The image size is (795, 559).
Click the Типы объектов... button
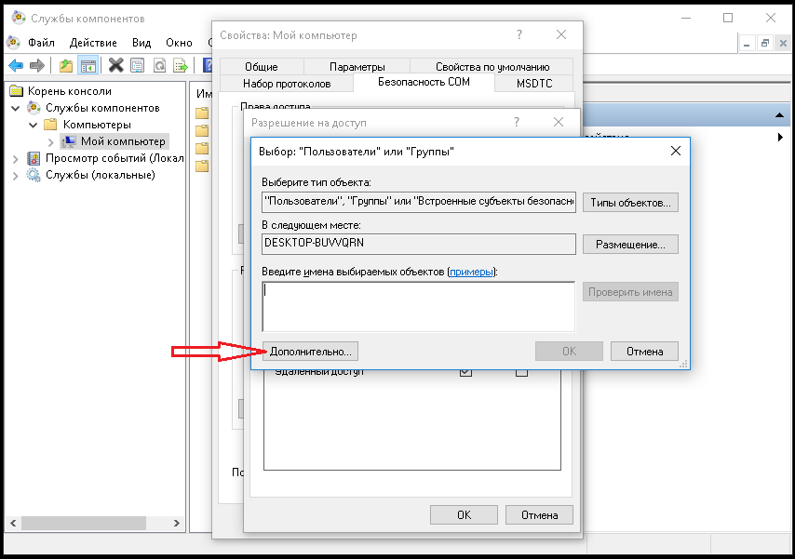630,203
